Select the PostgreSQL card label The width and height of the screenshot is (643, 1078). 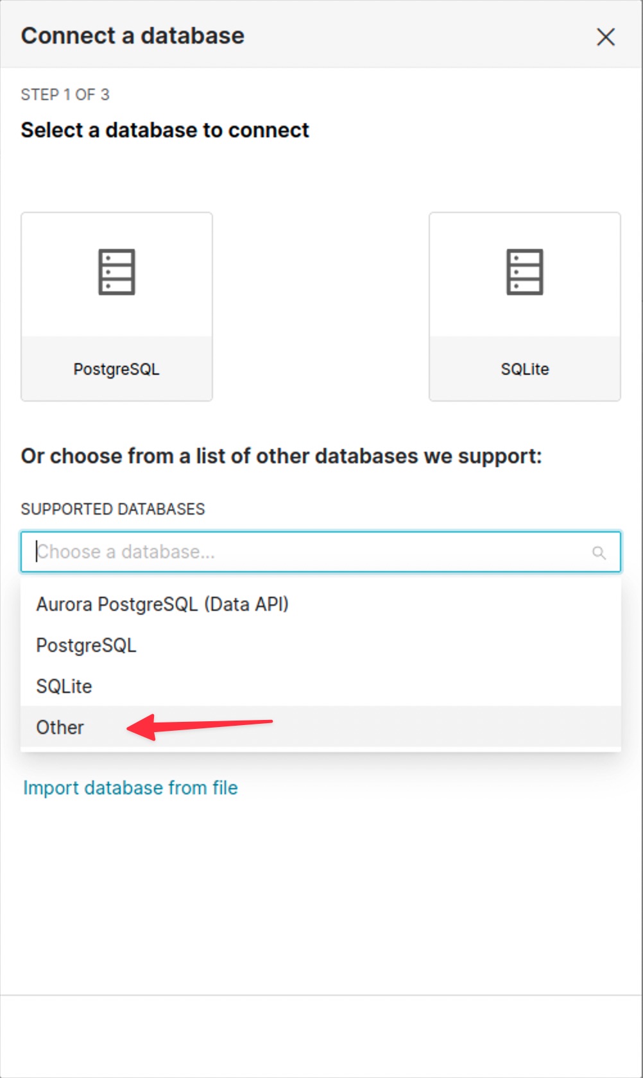click(116, 369)
